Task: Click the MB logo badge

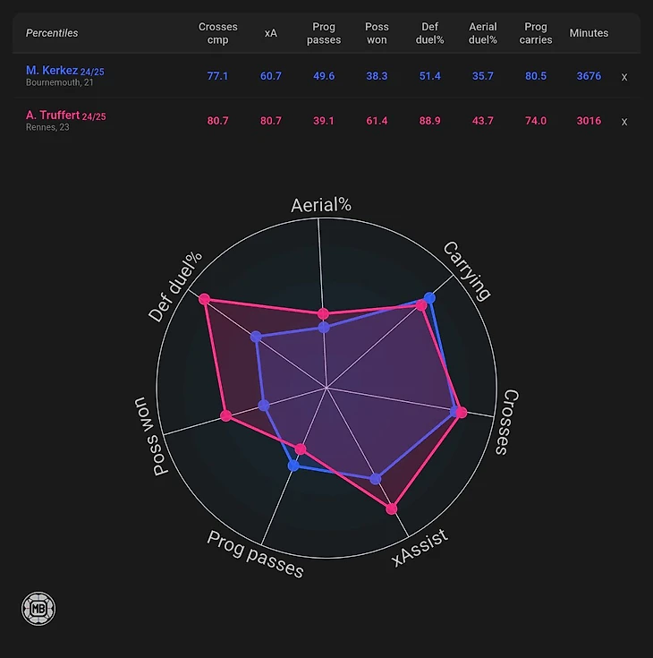Action: coord(38,608)
